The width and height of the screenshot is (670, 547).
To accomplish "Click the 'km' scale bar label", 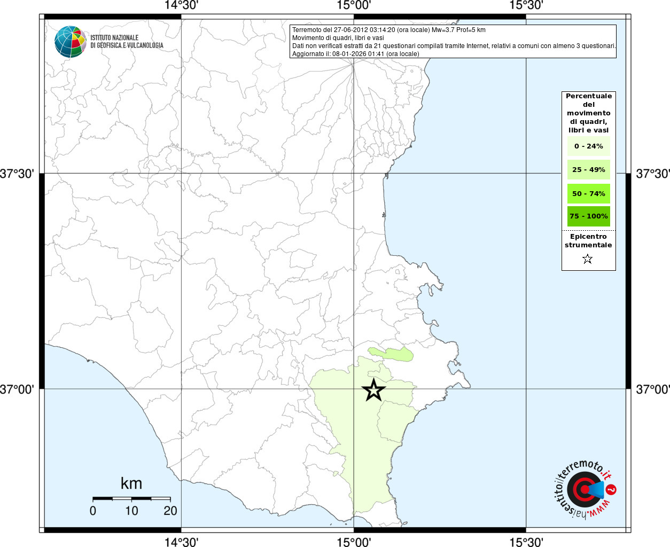I will (x=131, y=483).
